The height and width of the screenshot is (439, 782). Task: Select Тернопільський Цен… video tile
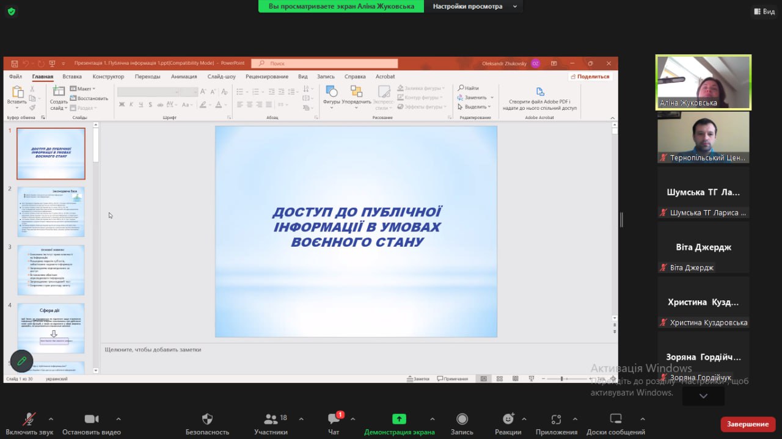(x=703, y=137)
